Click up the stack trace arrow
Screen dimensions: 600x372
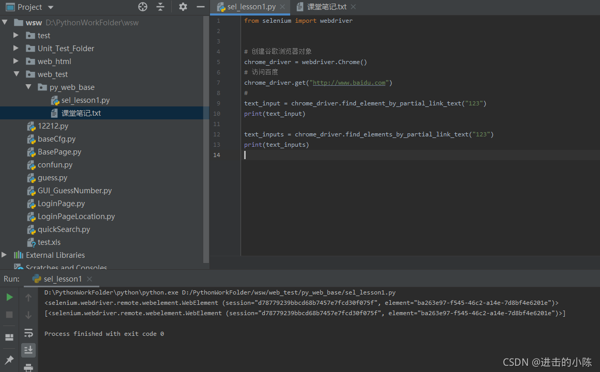click(28, 297)
